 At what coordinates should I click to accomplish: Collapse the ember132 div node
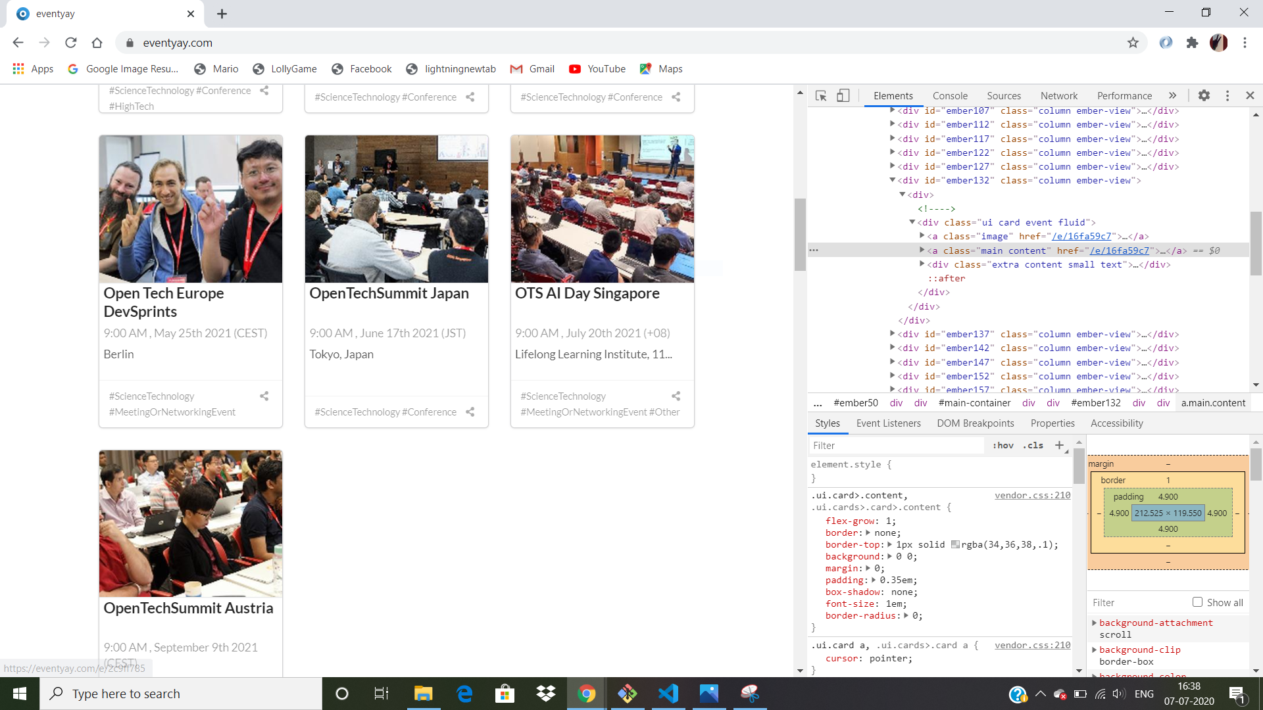pos(893,180)
